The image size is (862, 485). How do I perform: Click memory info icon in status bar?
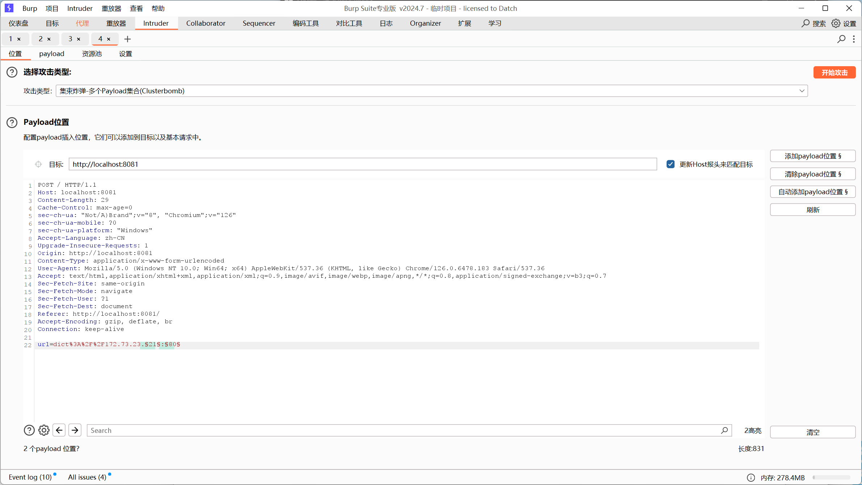(751, 477)
